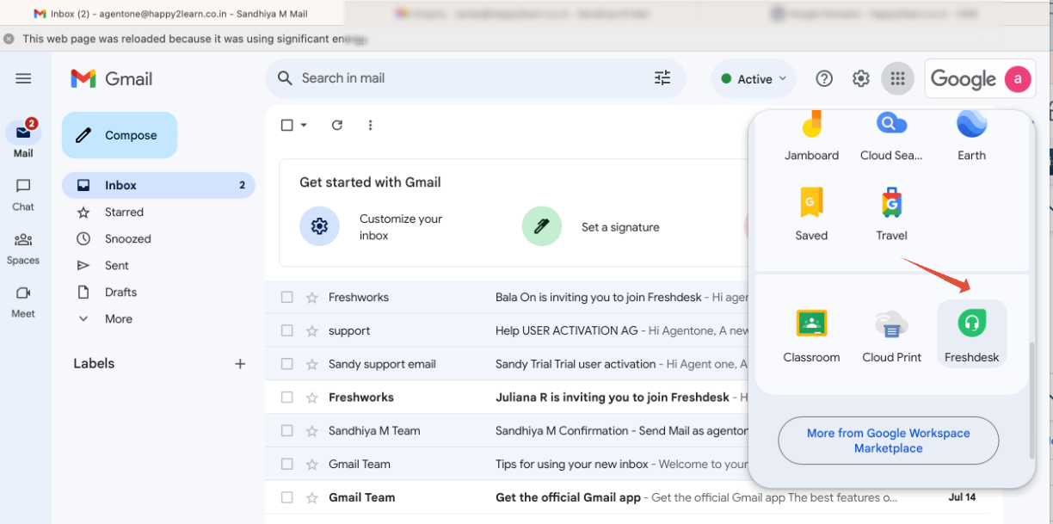Click the Gmail logo
1053x524 pixels.
[112, 78]
